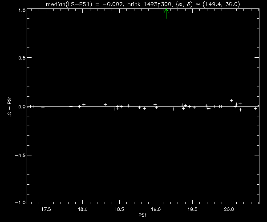Click the x-axis tick label 18.5
This screenshot has width=267, height=222.
(119, 209)
